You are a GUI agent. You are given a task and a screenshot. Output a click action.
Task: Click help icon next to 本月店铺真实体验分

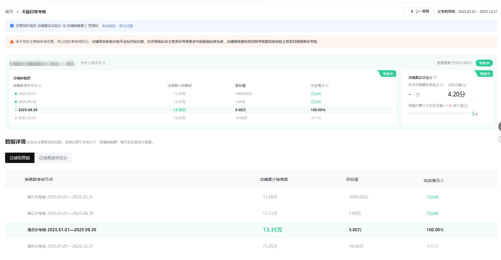pos(442,85)
